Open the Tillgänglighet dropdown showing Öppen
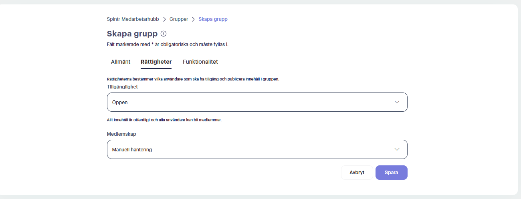 pyautogui.click(x=257, y=102)
